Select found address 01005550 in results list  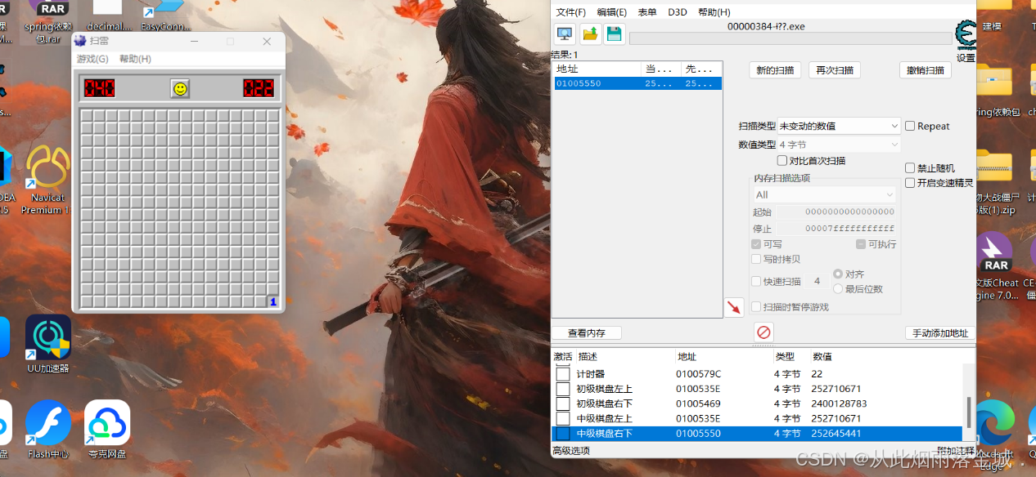637,83
